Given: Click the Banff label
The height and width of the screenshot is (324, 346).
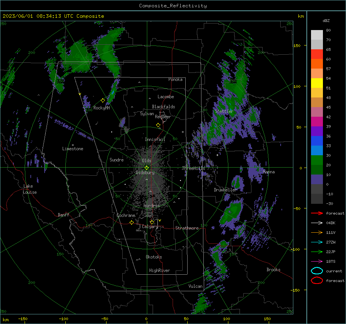Looking at the screenshot, I should coord(63,215).
